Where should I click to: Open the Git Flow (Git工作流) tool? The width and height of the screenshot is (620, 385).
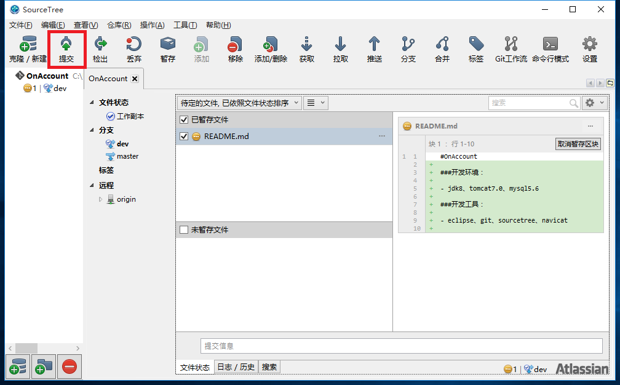pyautogui.click(x=511, y=49)
